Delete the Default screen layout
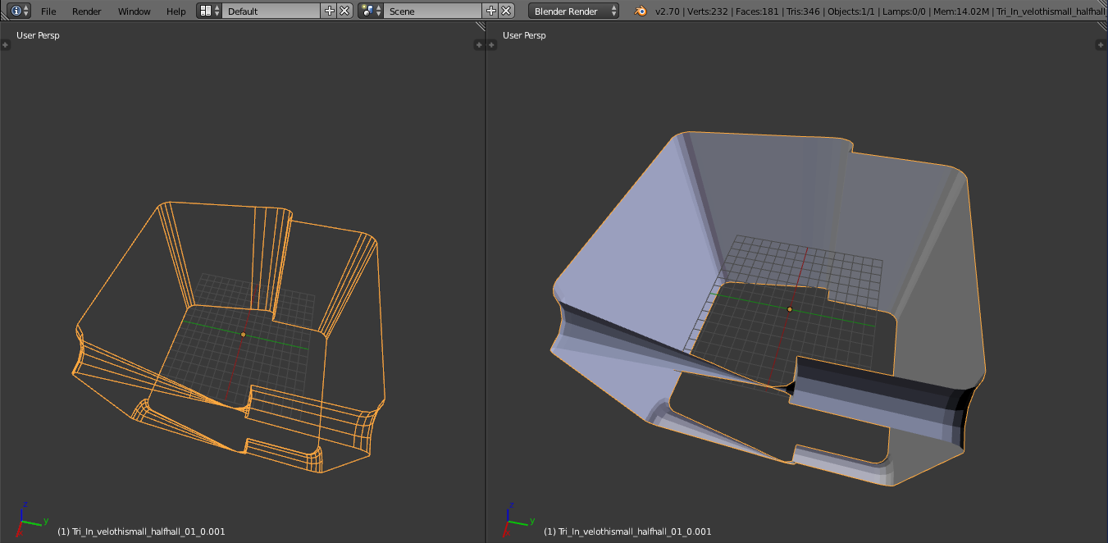The image size is (1108, 543). point(345,11)
